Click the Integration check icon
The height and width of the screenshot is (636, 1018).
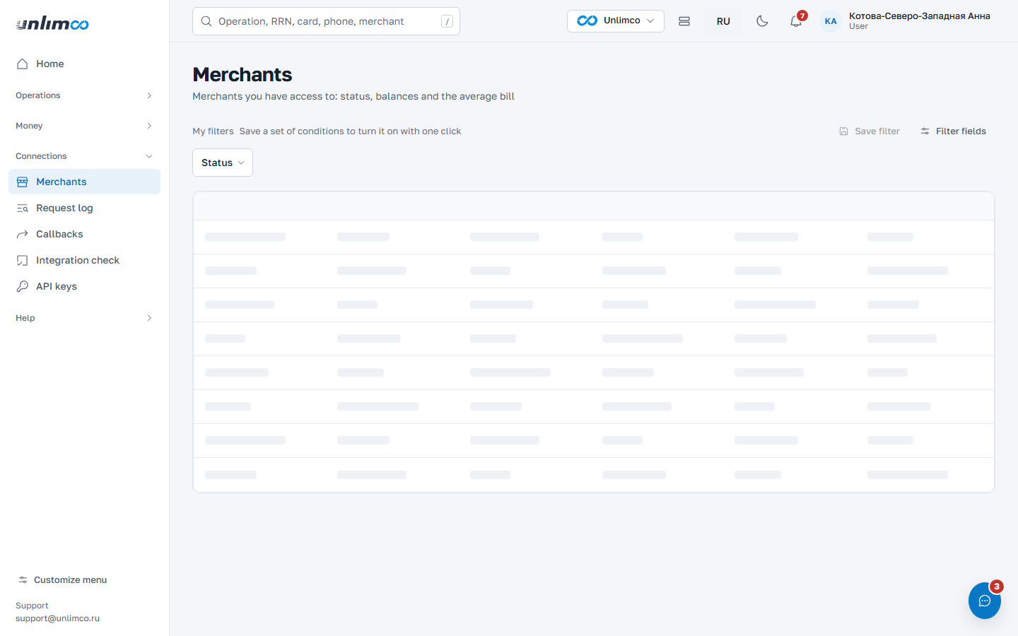(23, 260)
